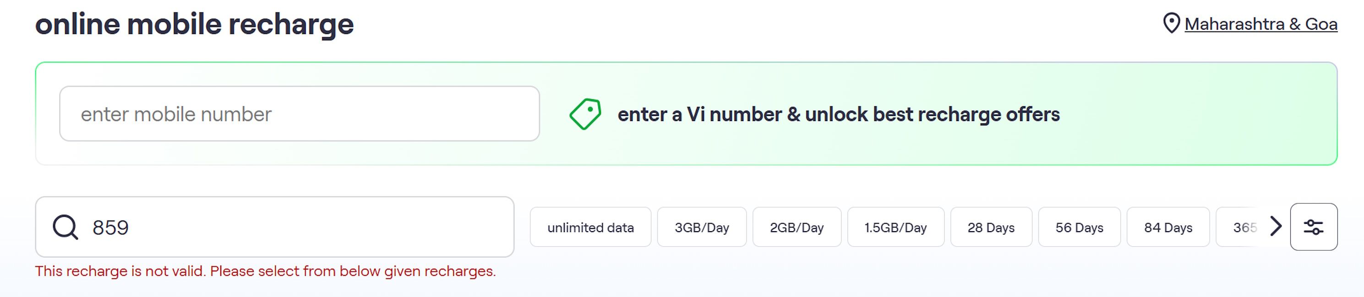Click the search box containing 859
The image size is (1364, 297).
(274, 227)
